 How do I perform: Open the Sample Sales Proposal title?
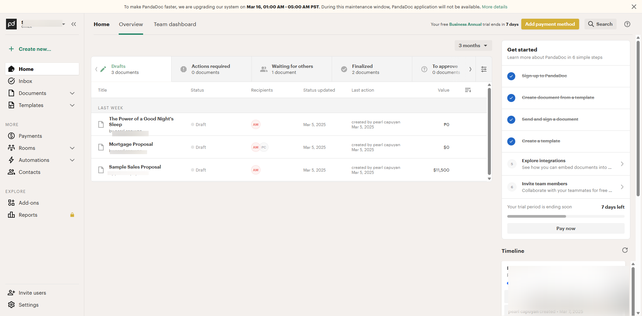135,167
